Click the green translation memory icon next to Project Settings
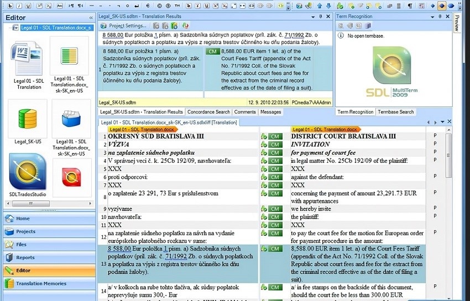Image resolution: width=470 pixels, height=301 pixels. tap(174, 26)
